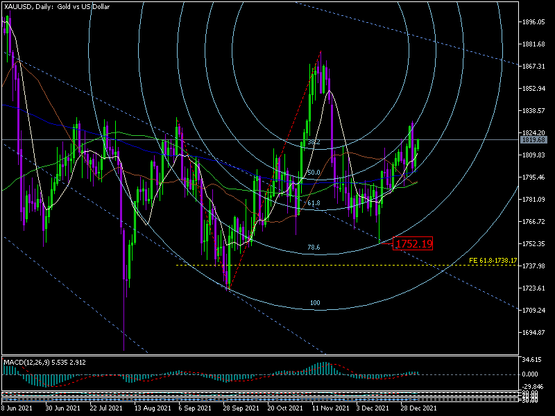This screenshot has height=416, width=555.
Task: Select the 61.8 Fibonacci arc label
Action: (x=313, y=203)
